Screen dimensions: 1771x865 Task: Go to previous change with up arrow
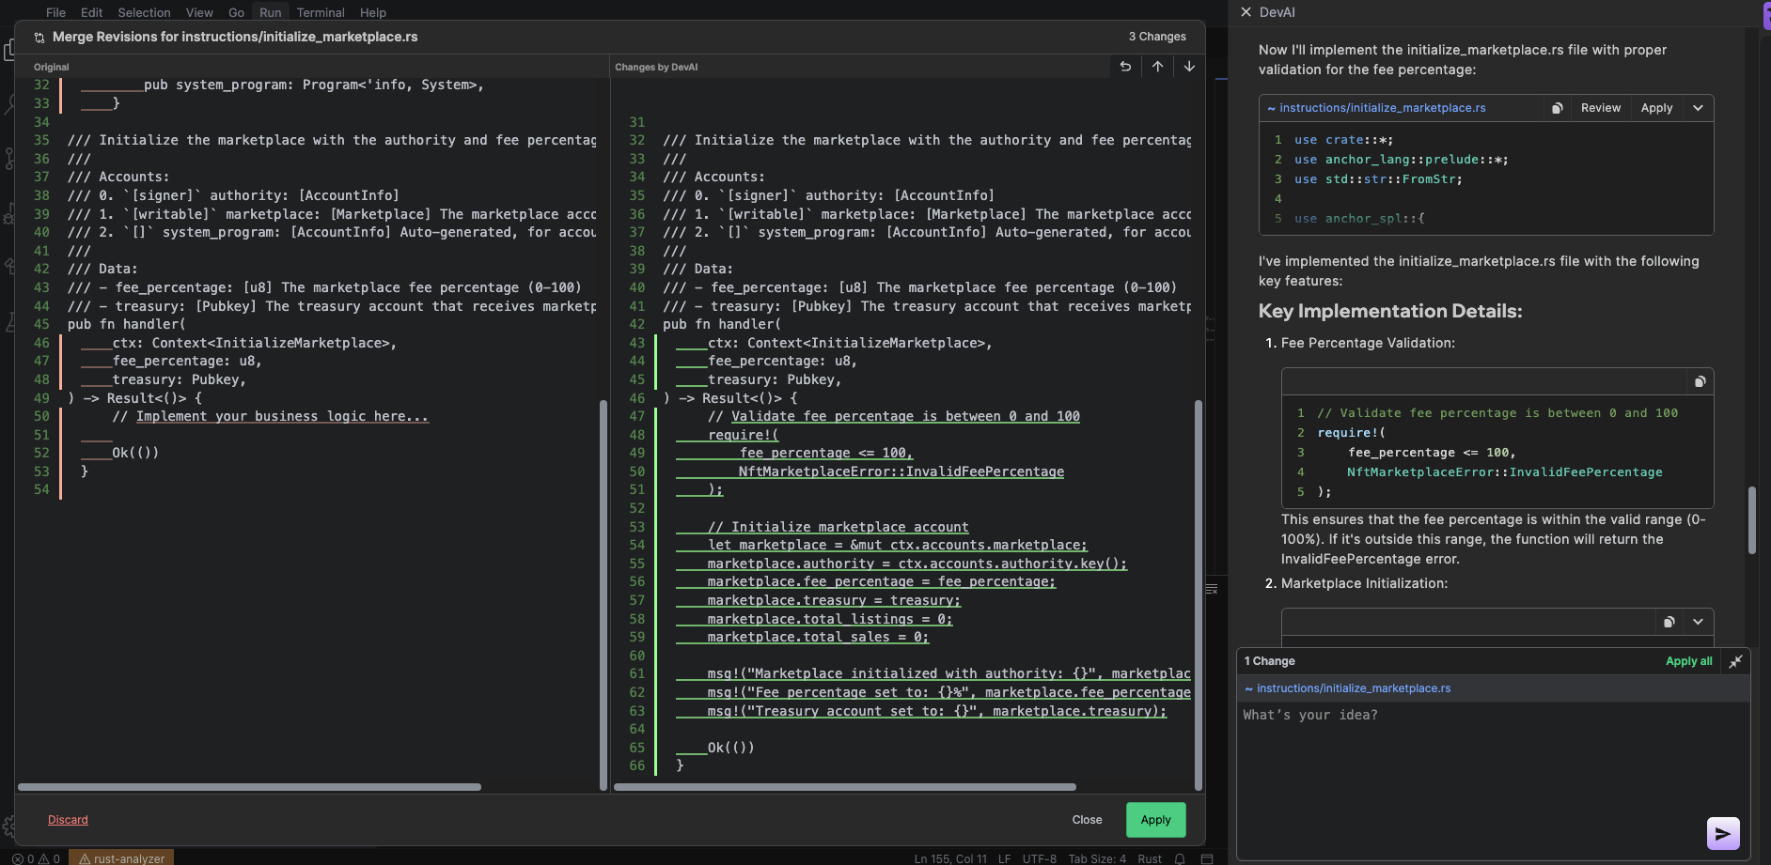tap(1157, 67)
